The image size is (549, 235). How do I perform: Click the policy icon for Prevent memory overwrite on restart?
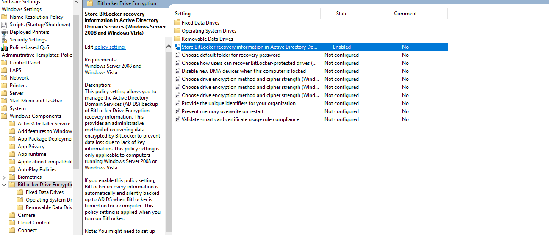(177, 111)
